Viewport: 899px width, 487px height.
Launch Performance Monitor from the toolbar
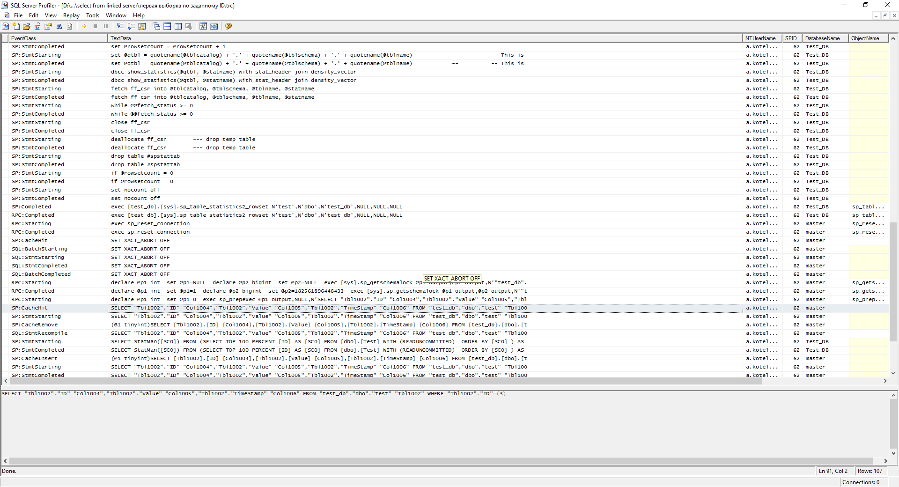click(x=214, y=26)
